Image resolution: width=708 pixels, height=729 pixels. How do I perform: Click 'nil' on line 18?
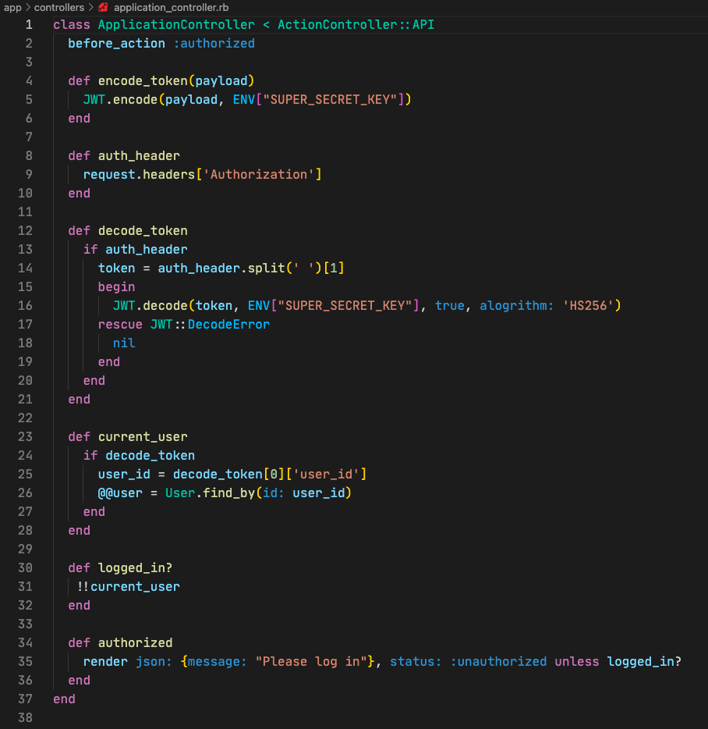pos(124,343)
